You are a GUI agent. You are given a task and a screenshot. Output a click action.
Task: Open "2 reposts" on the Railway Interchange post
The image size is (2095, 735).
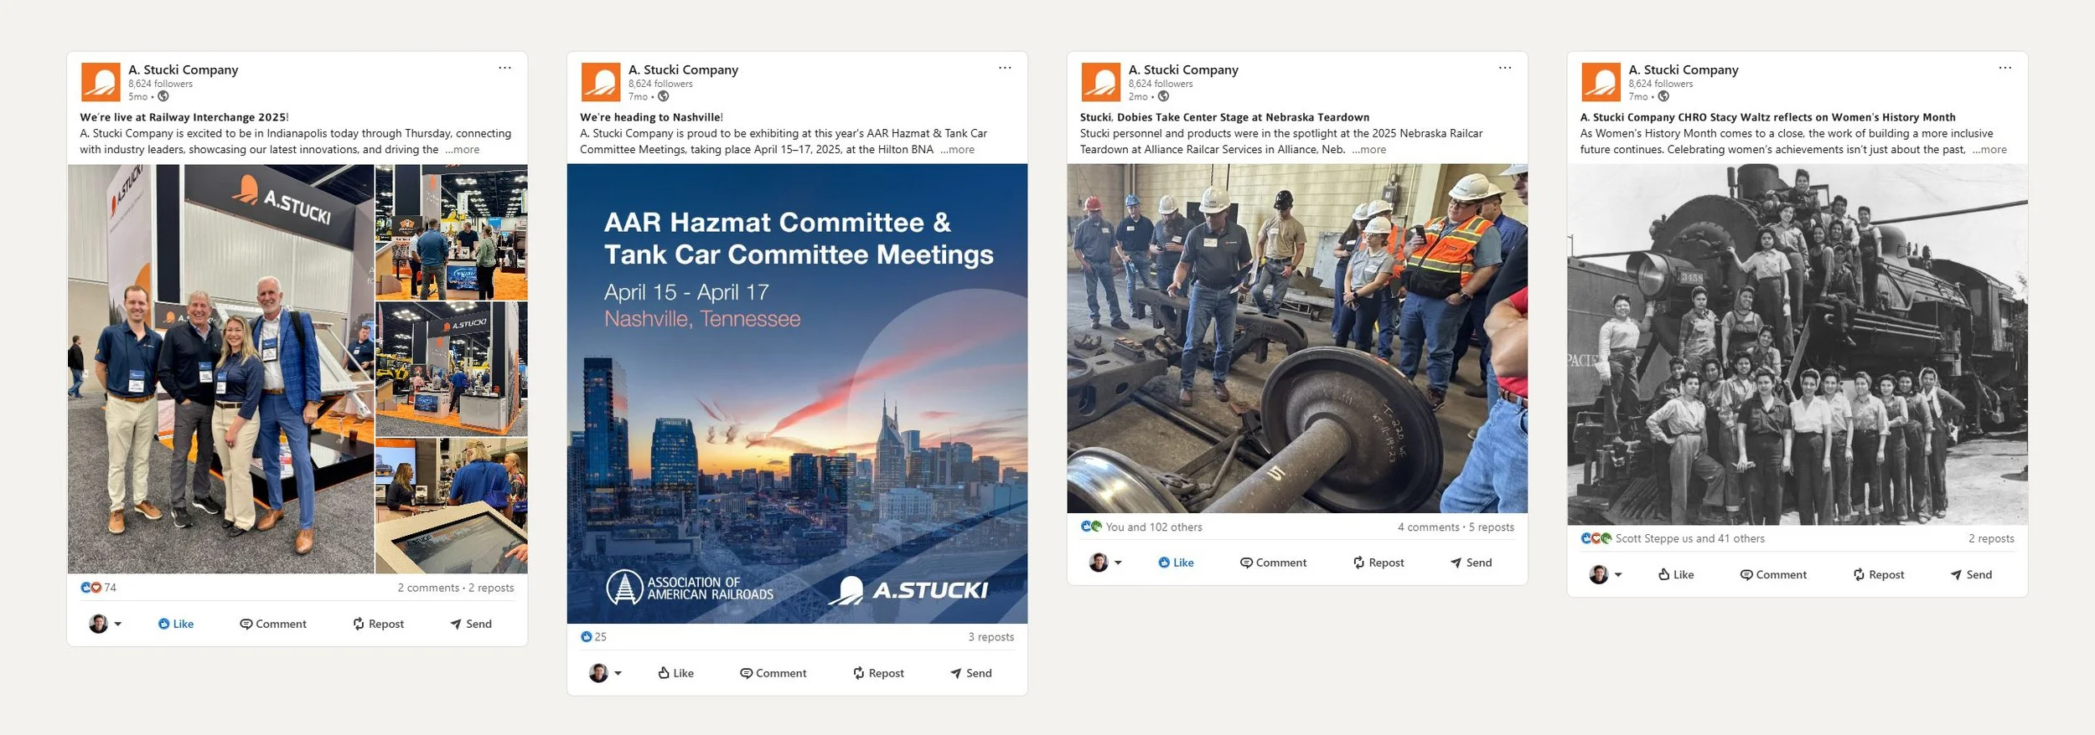(x=491, y=588)
